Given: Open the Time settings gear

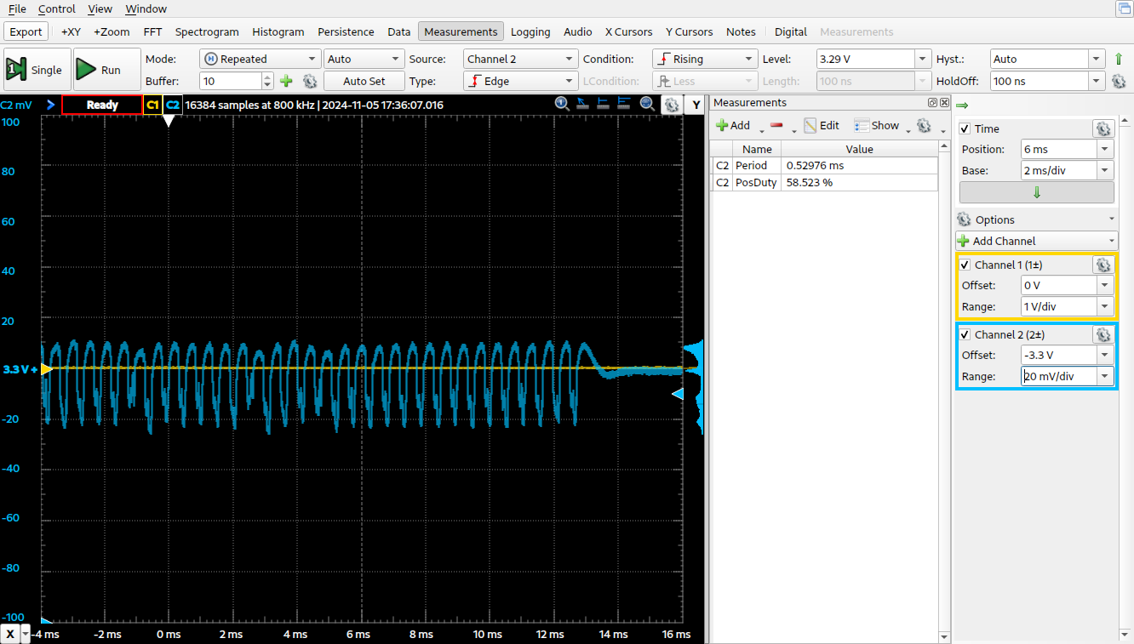Looking at the screenshot, I should (1103, 128).
